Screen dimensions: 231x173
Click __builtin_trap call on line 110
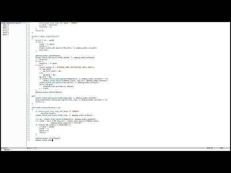click(48, 113)
